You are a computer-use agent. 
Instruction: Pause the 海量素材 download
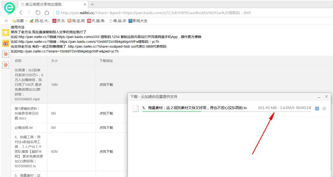click(x=317, y=108)
